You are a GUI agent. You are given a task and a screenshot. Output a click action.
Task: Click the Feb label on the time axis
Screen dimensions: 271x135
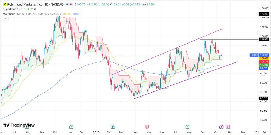tap(109, 132)
